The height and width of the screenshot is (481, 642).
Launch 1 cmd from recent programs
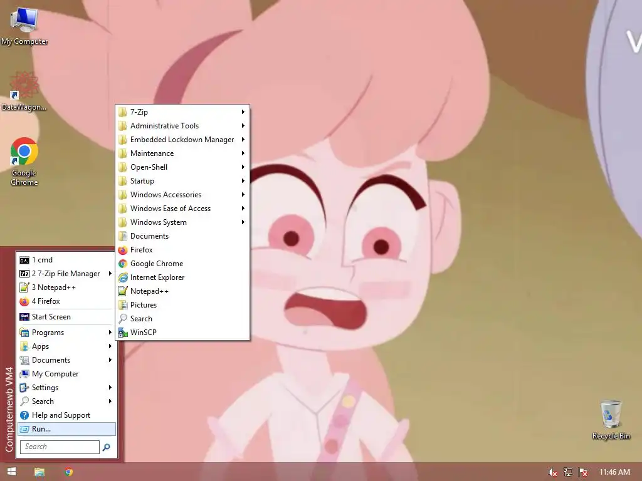(x=66, y=260)
